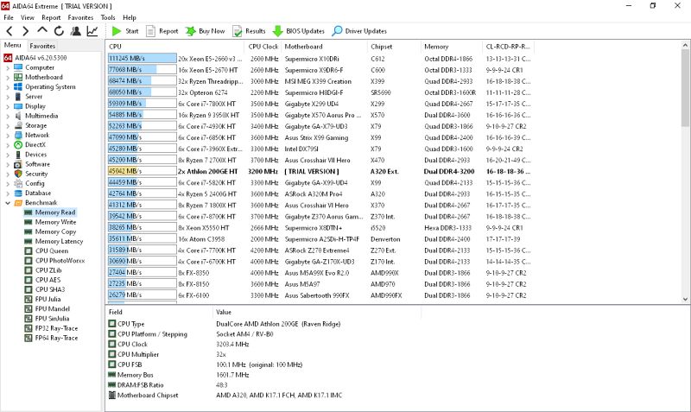
Task: Select the CPU SHA3 benchmark icon
Action: pyautogui.click(x=29, y=290)
